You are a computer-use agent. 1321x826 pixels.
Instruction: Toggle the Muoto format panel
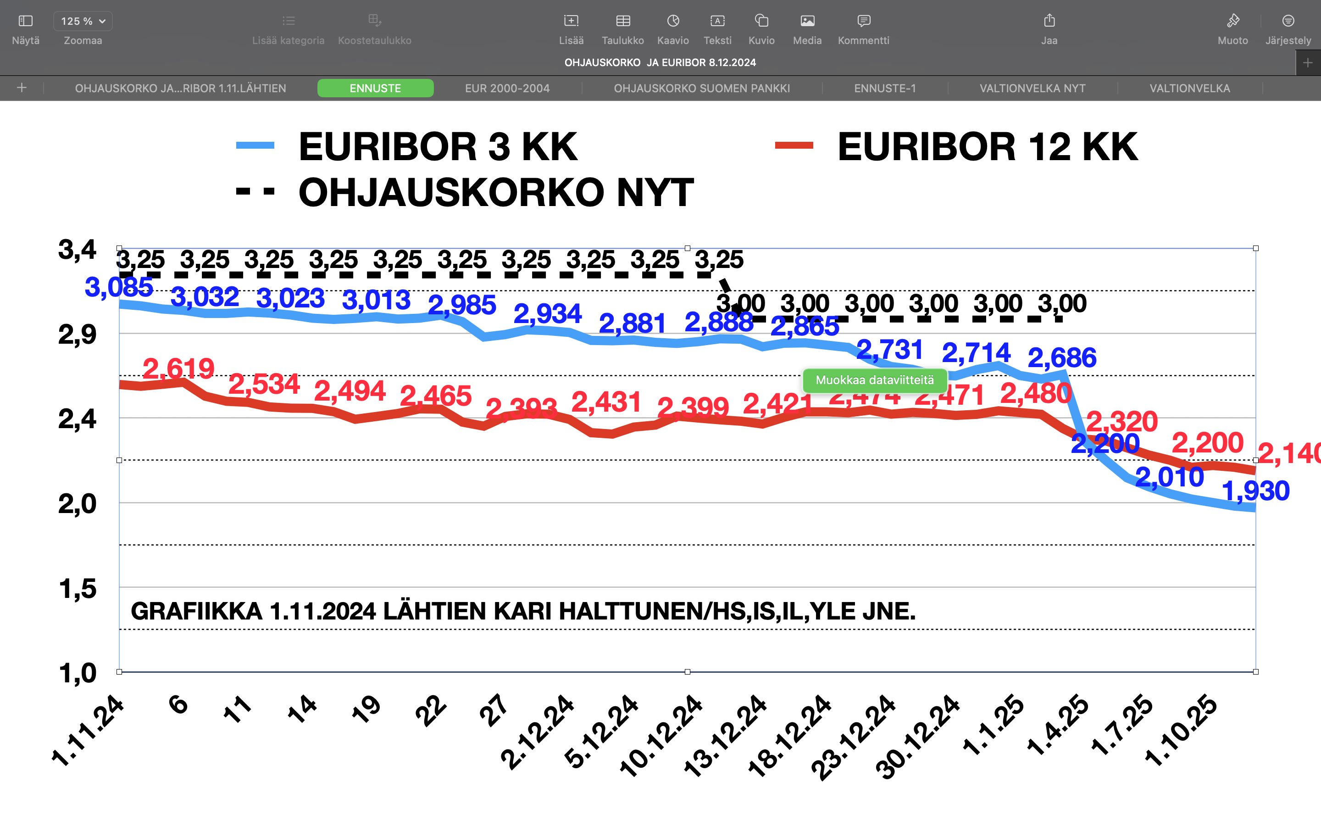[x=1232, y=21]
